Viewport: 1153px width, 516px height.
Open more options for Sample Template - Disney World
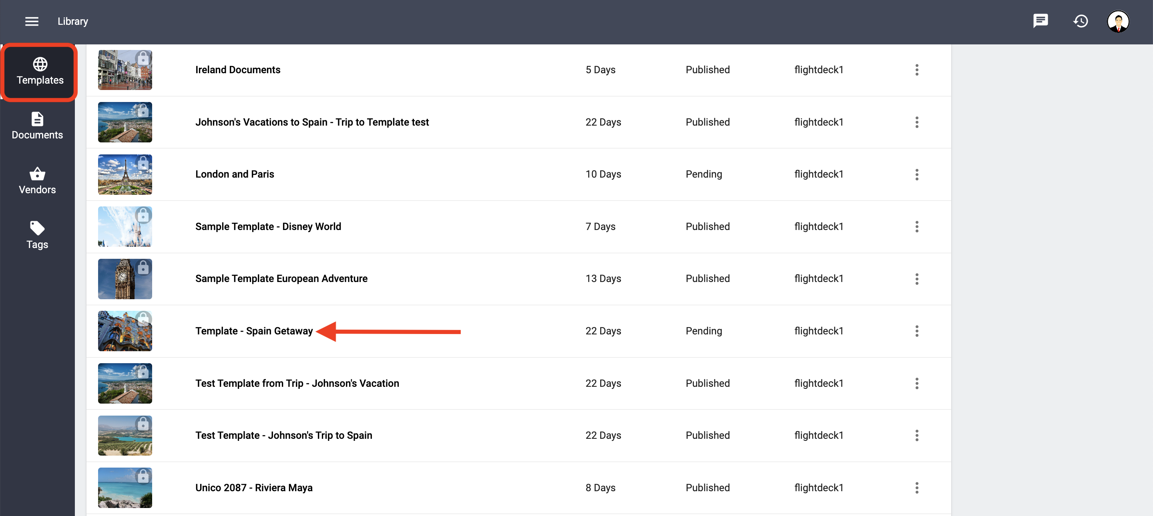click(x=916, y=227)
